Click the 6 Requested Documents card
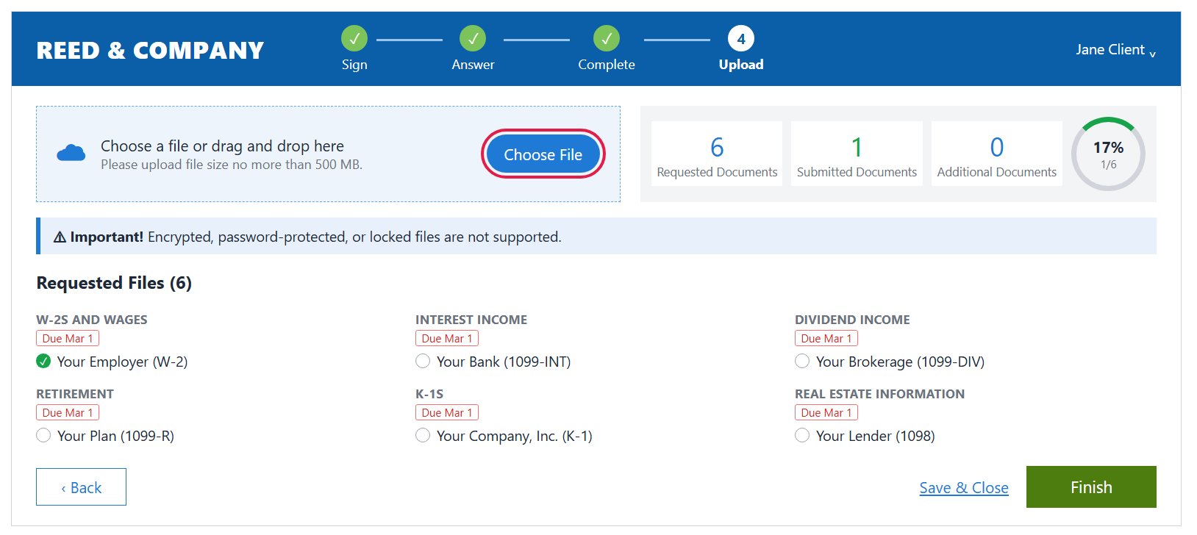 click(x=717, y=154)
